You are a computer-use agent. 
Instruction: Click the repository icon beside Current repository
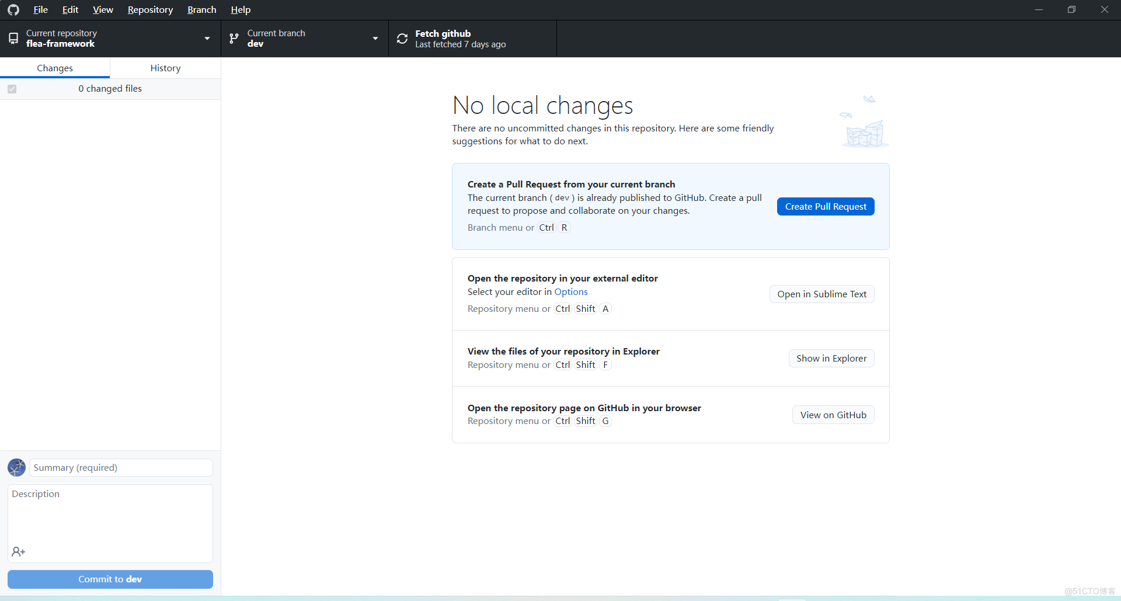point(13,39)
